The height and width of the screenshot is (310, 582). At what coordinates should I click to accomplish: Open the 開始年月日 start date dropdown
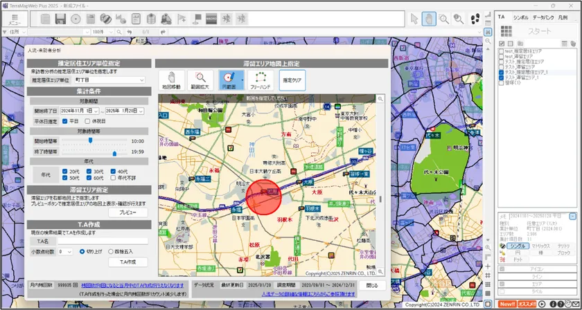point(96,111)
